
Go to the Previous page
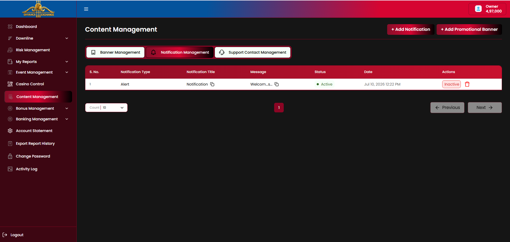pos(447,108)
